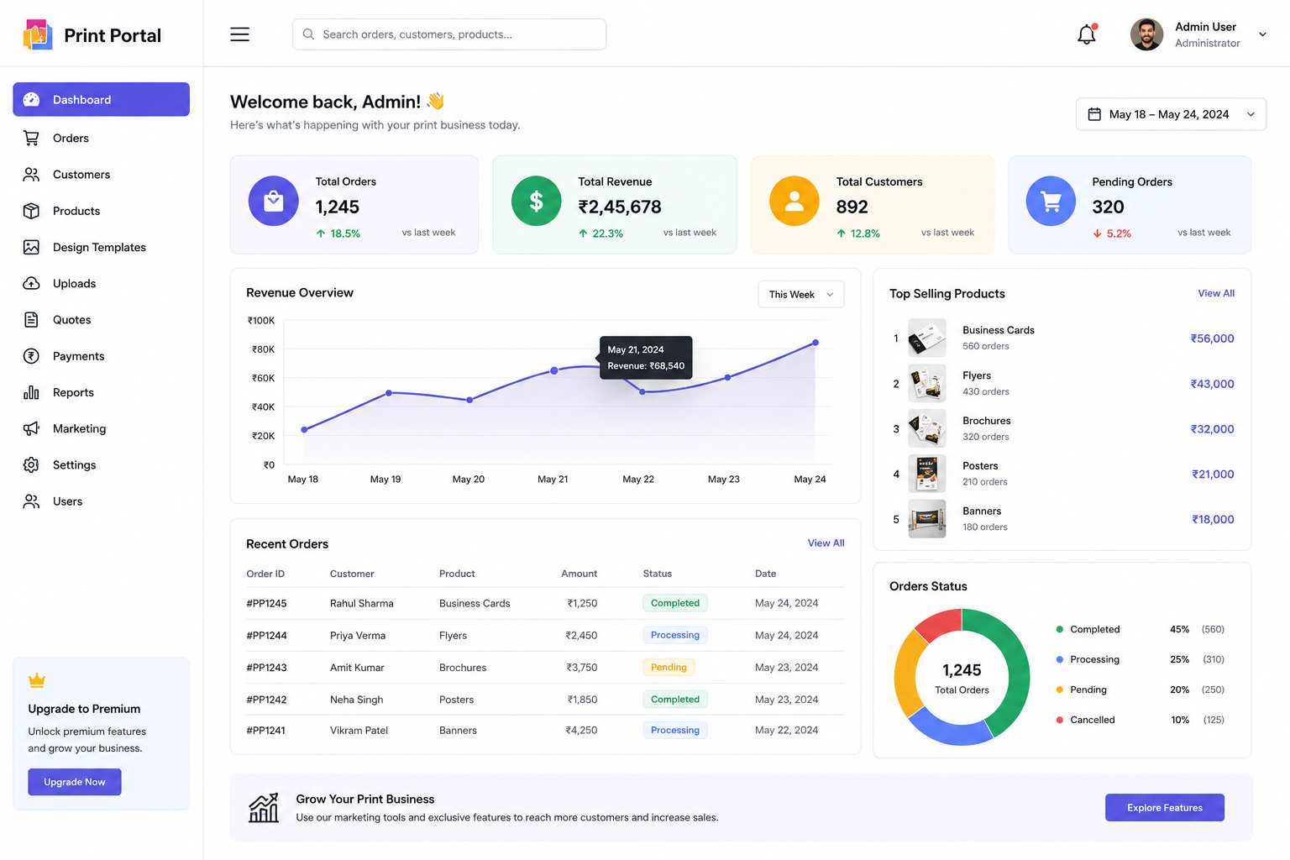Click the green Completed legend dot
The image size is (1290, 860).
tap(1060, 629)
